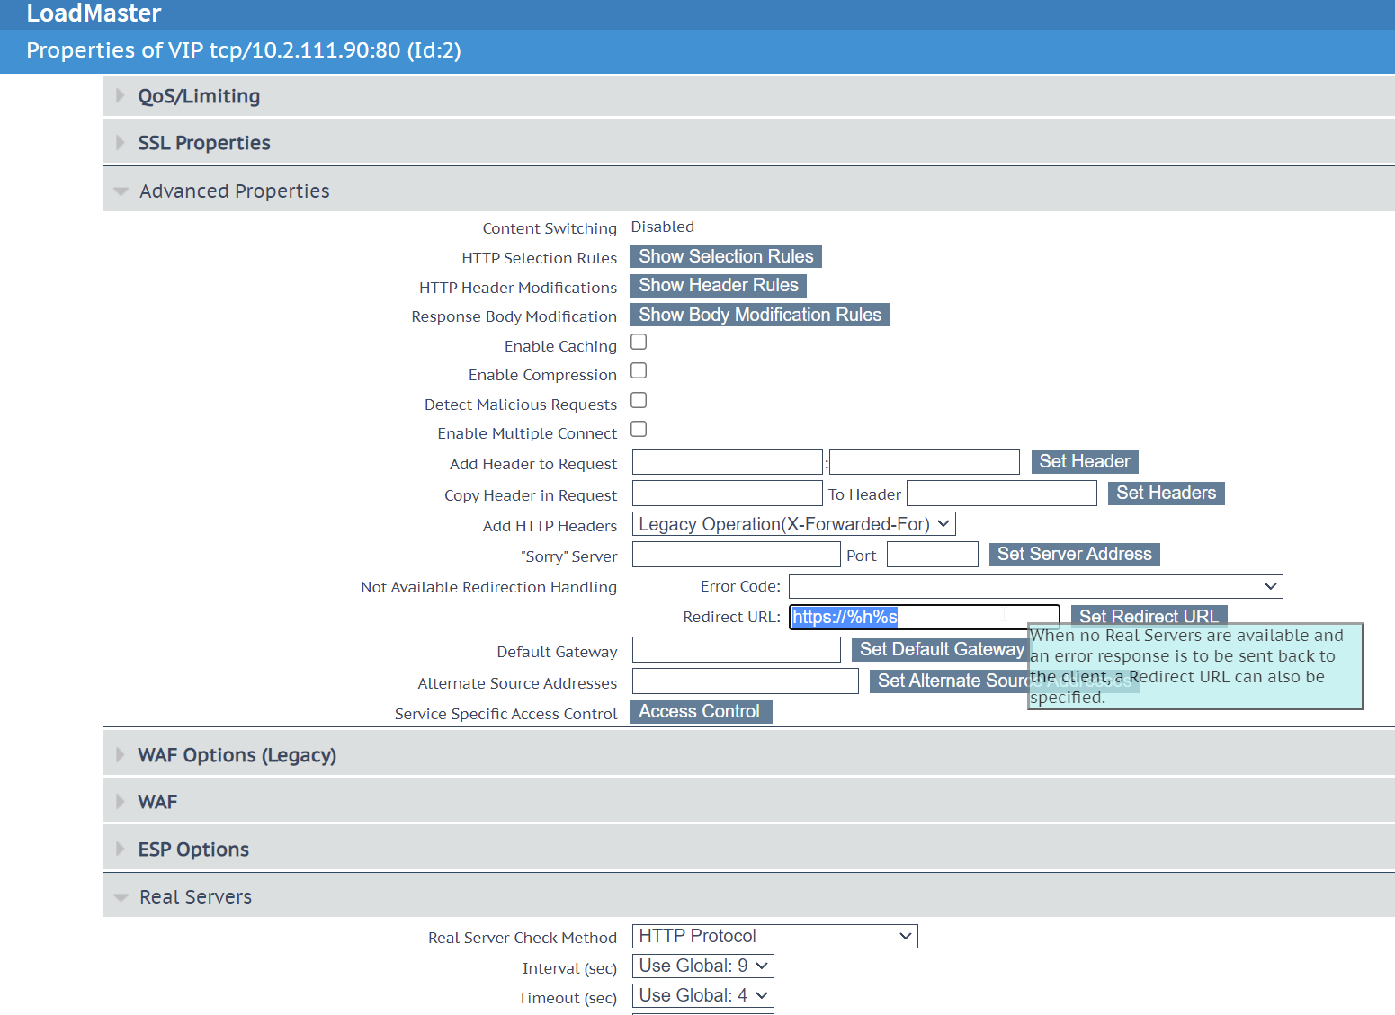Screen dimensions: 1395x1015
Task: Click Set Default Gateway button
Action: click(x=942, y=649)
